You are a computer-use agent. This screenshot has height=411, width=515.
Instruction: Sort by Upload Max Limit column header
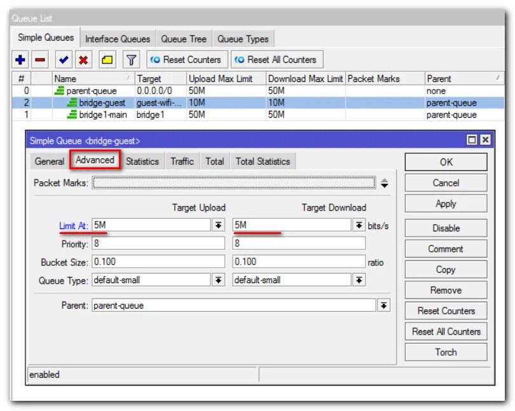226,79
